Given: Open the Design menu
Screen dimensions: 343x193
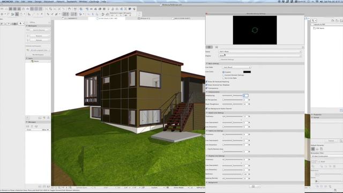Looking at the screenshot, I should pos(38,2).
